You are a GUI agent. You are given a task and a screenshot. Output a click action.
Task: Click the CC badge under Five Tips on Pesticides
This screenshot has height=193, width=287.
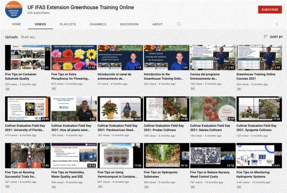point(54,187)
